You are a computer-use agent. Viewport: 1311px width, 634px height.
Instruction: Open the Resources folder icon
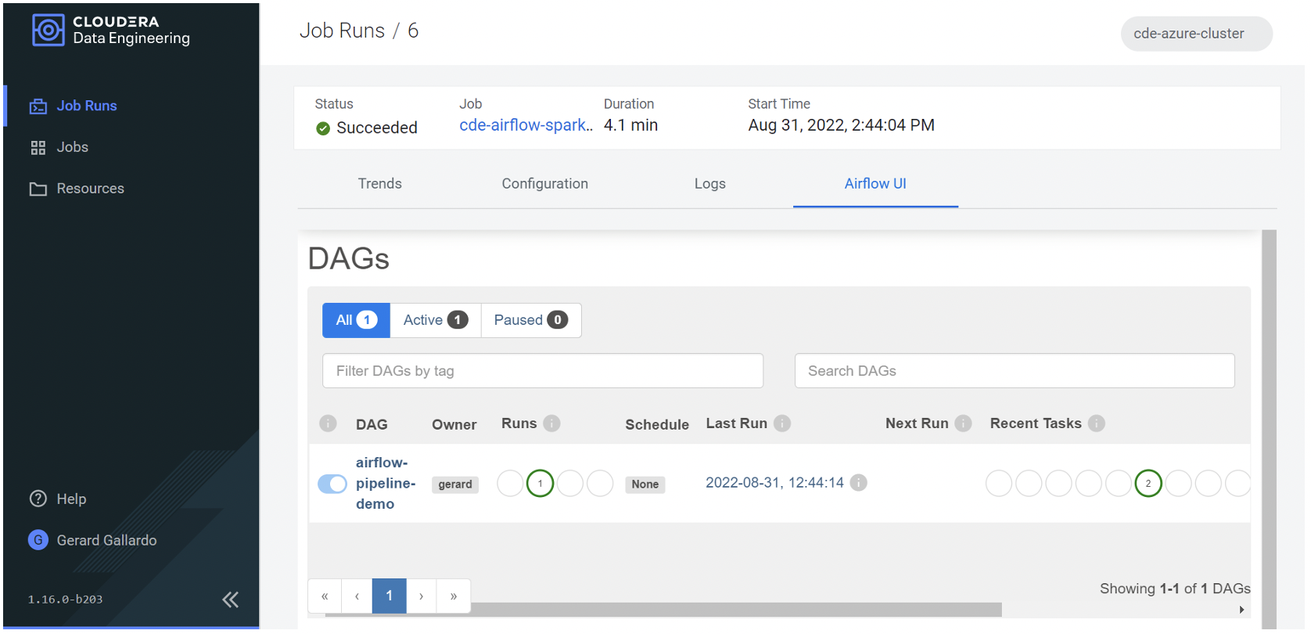click(38, 189)
